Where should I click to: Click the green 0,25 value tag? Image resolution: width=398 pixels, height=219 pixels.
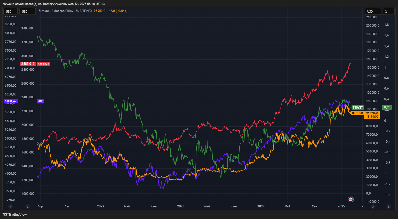pyautogui.click(x=387, y=107)
